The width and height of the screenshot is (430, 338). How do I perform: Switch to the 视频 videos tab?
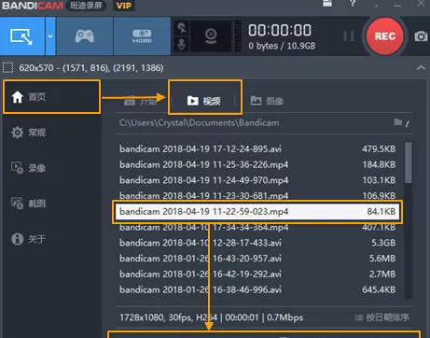coord(204,101)
